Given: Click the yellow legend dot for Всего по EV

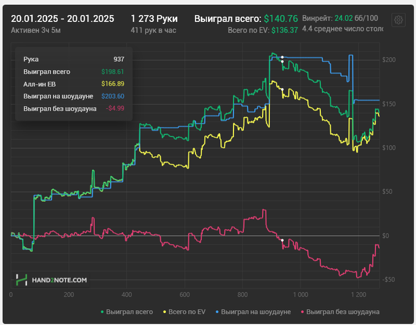Looking at the screenshot, I should tap(165, 312).
